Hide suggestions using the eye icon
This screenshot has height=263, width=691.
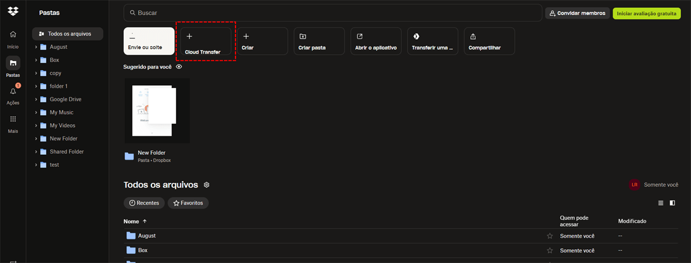point(179,67)
